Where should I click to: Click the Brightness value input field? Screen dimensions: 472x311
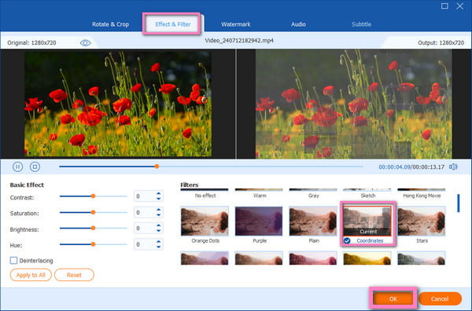145,229
